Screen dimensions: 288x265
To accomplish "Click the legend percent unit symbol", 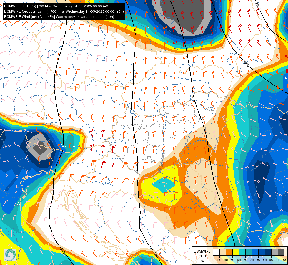I will [x=202, y=261].
